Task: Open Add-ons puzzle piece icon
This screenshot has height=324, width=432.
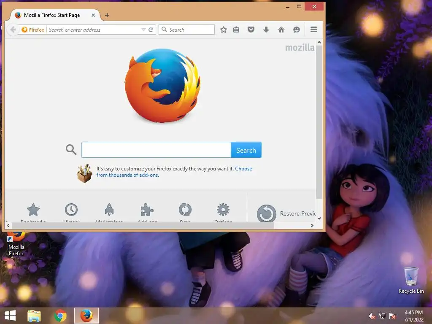Action: [x=147, y=210]
